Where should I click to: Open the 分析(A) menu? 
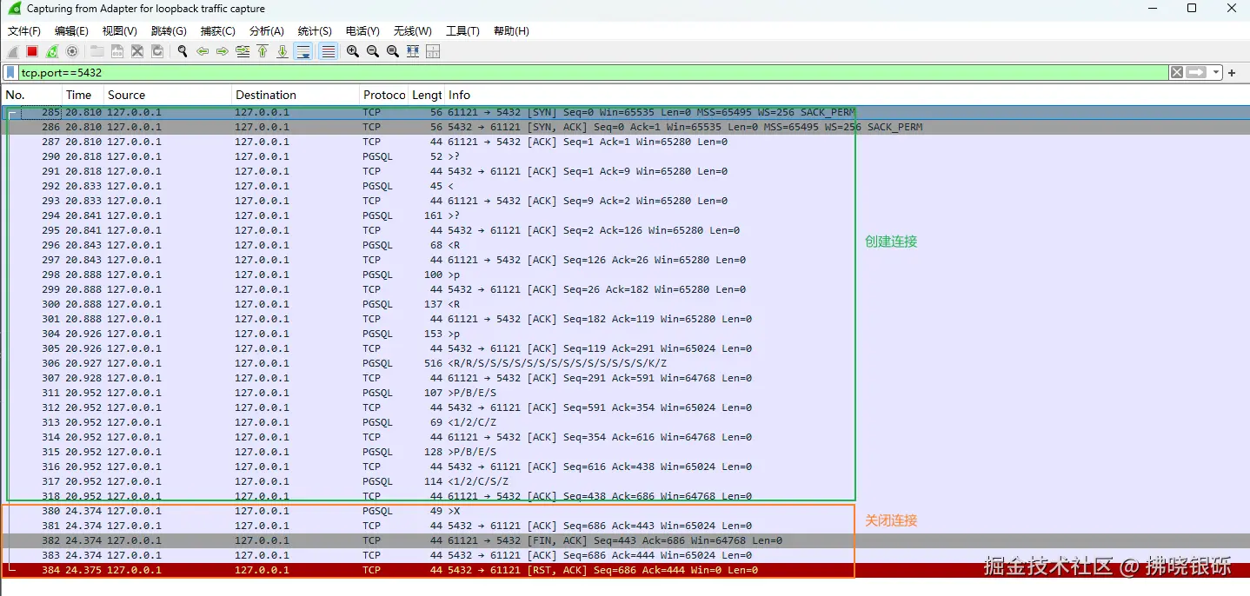[x=267, y=30]
